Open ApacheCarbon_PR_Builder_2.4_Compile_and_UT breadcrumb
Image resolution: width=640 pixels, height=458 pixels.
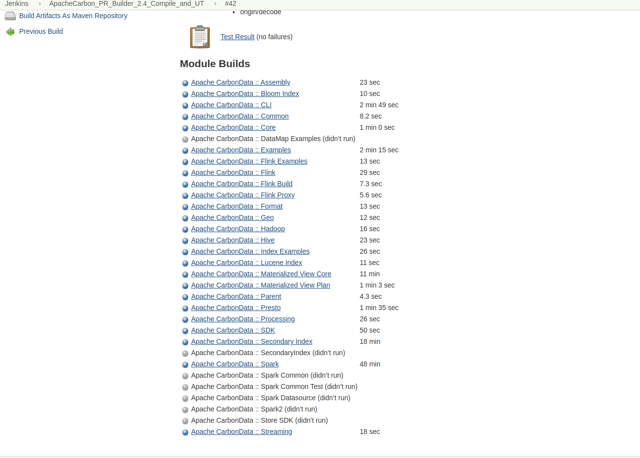click(x=126, y=3)
